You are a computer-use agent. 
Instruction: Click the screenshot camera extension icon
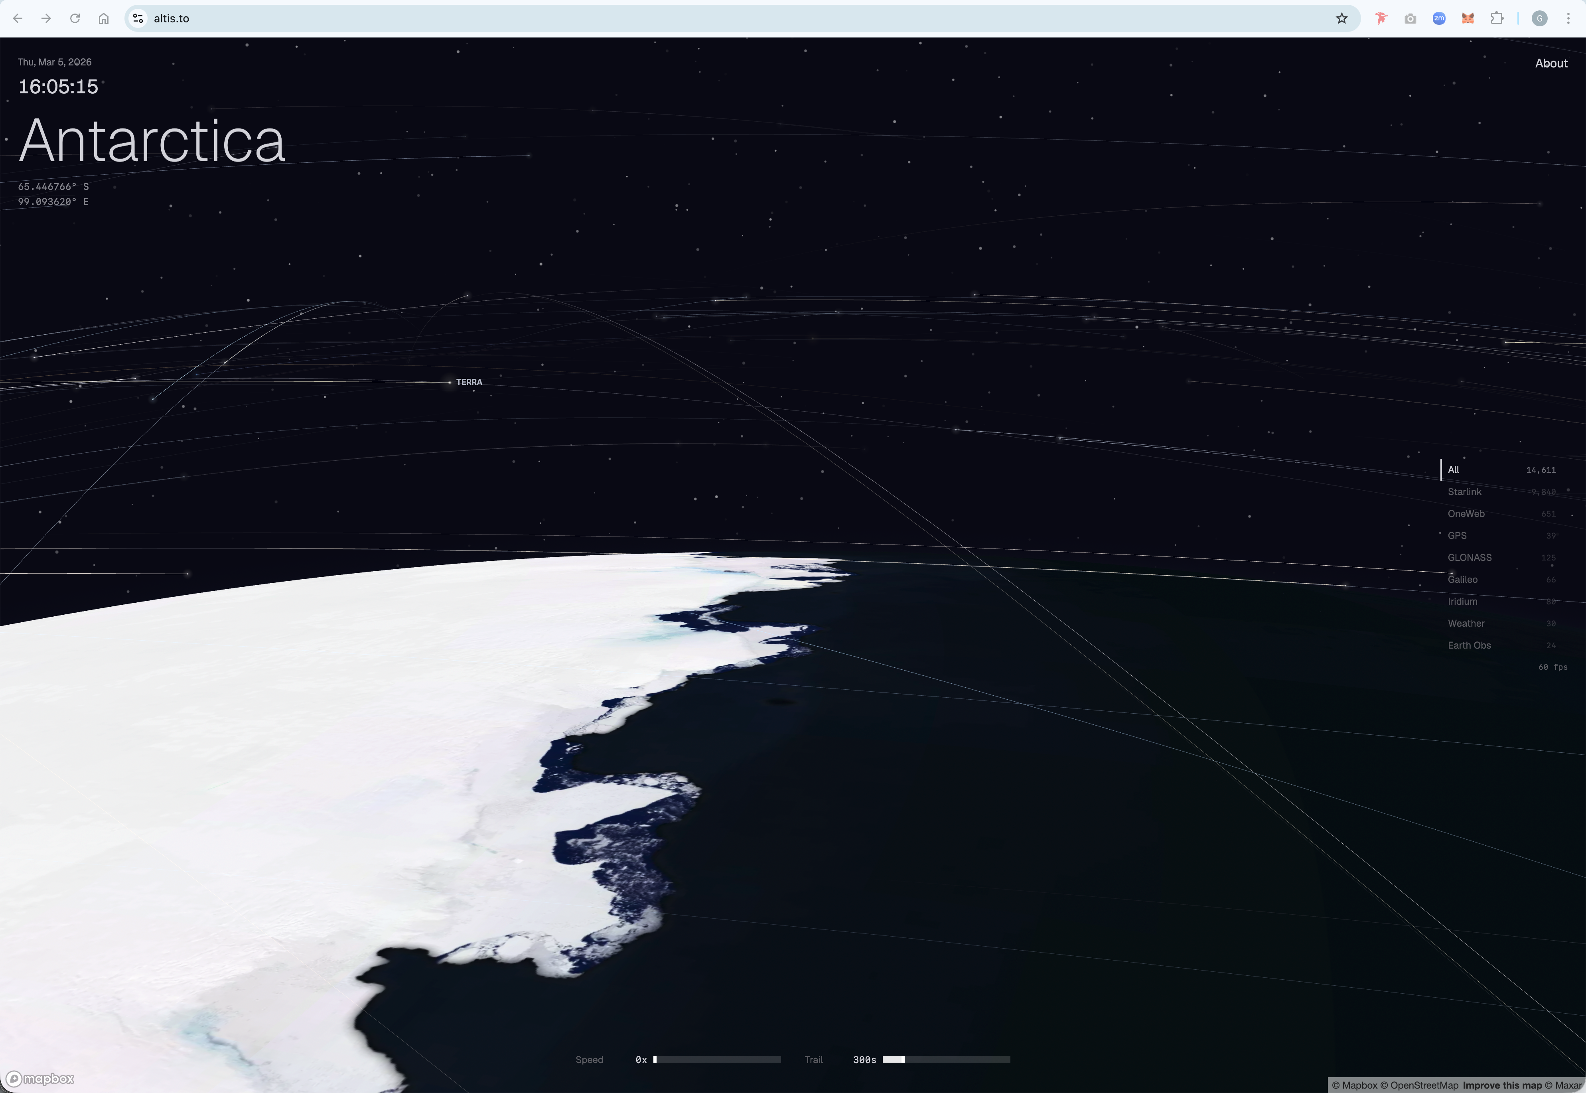coord(1410,18)
